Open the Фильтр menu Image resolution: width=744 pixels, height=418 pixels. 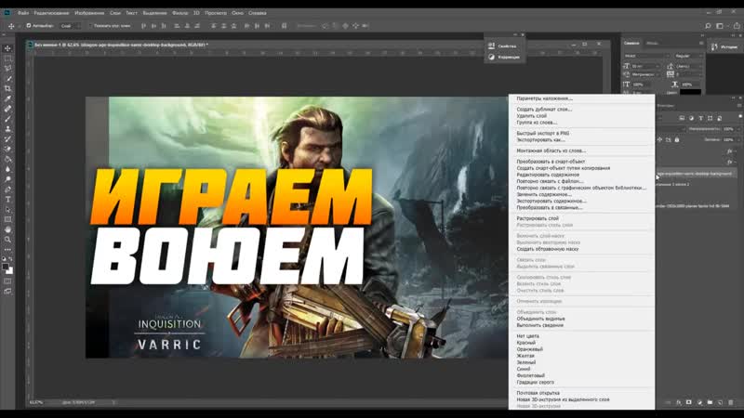(x=179, y=13)
